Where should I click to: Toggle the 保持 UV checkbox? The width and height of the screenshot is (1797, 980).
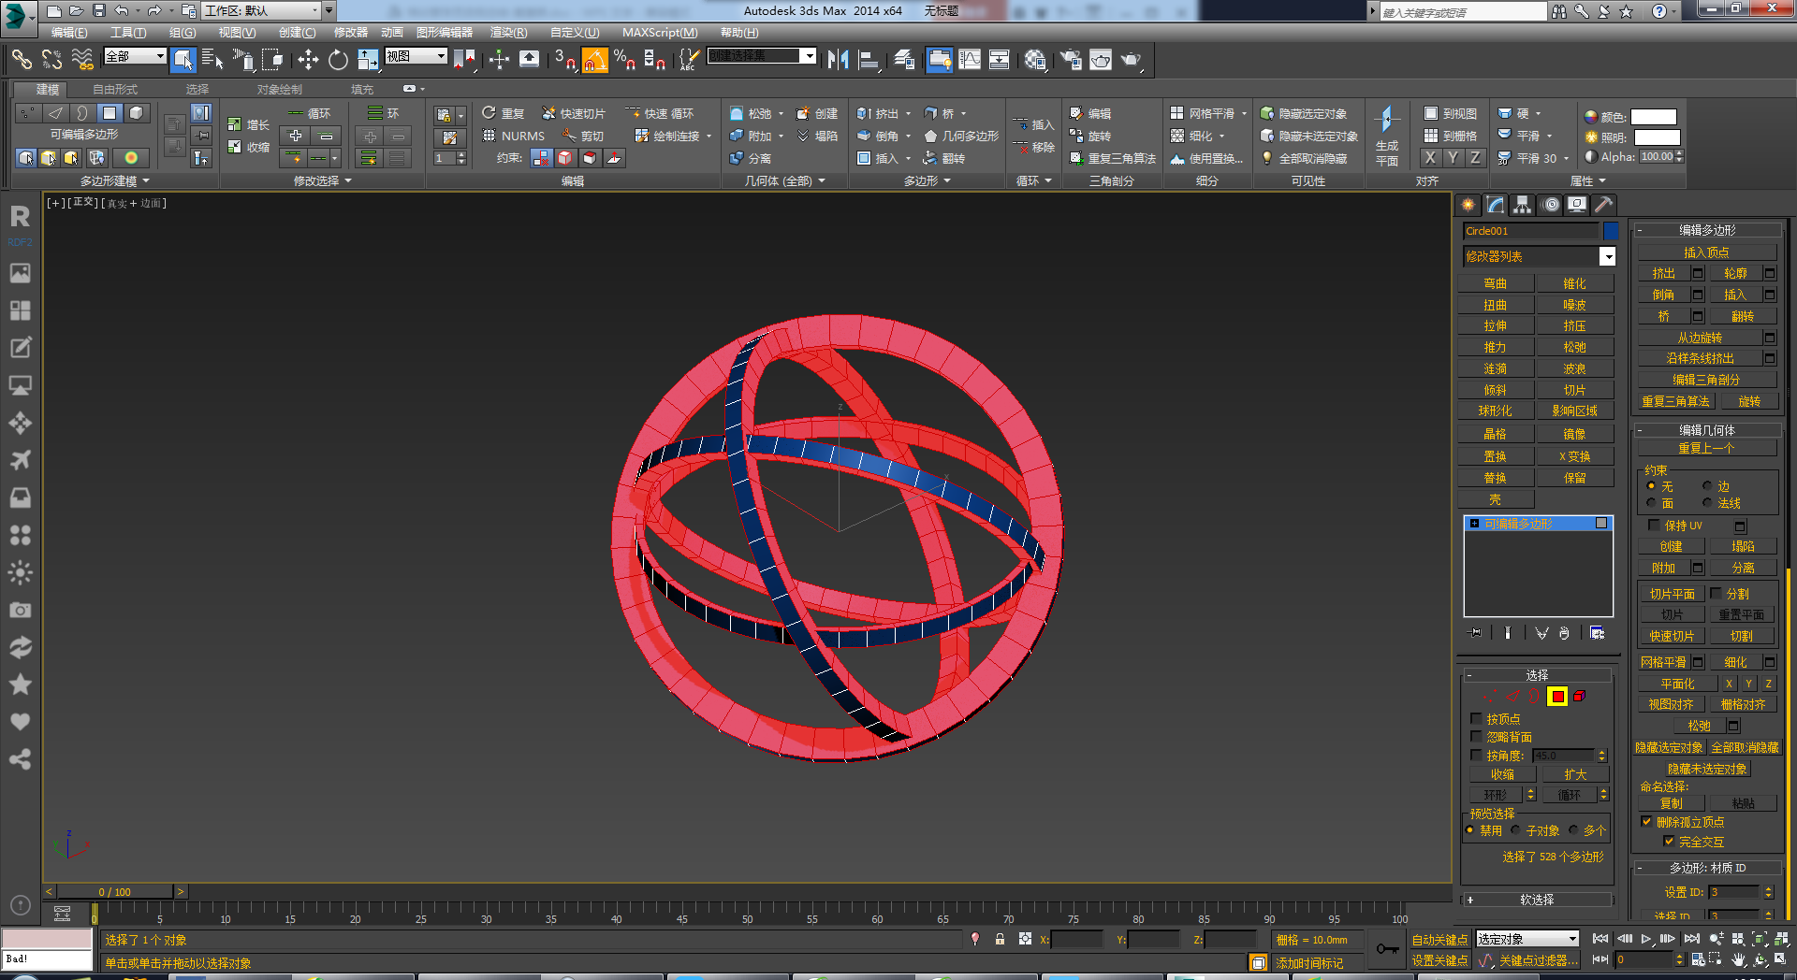(x=1654, y=526)
